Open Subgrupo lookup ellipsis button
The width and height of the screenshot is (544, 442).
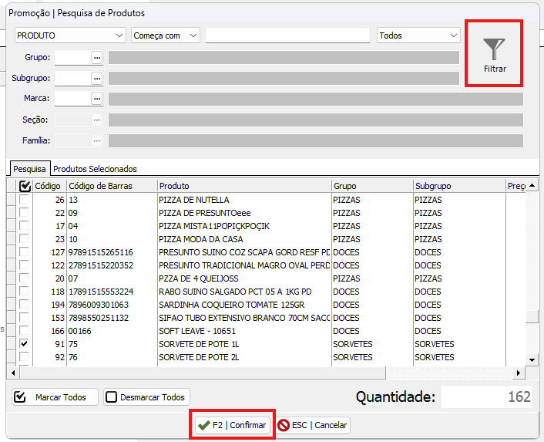click(x=96, y=78)
